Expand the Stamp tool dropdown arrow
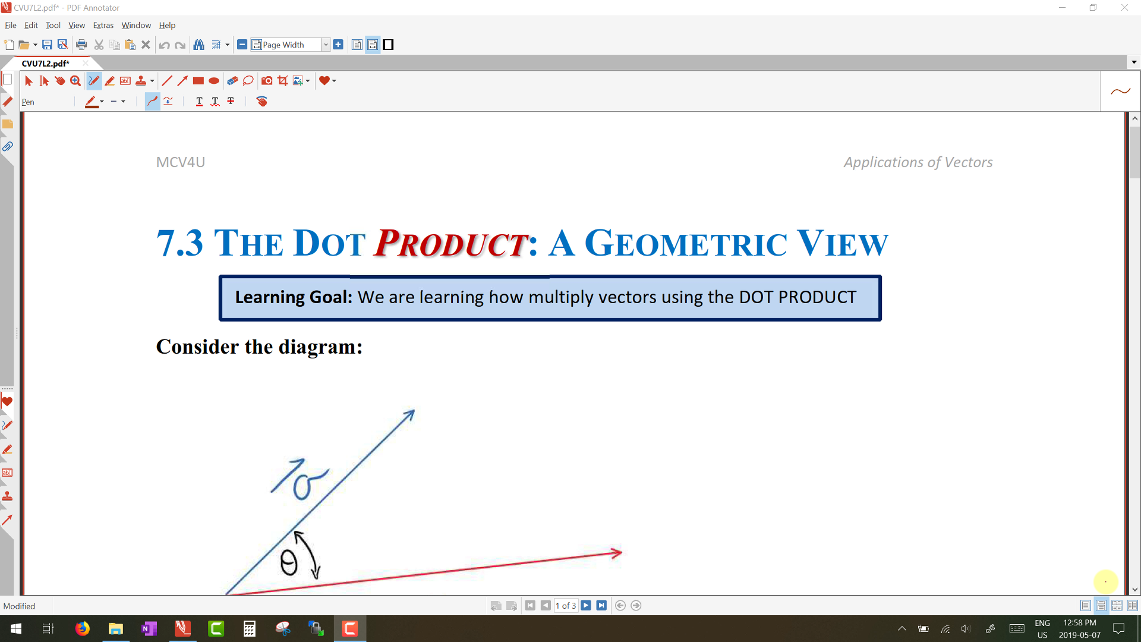Viewport: 1141px width, 642px height. point(152,81)
